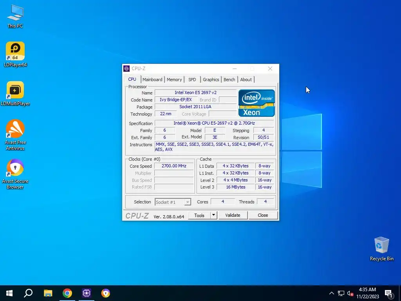Click the Revision value S0/S1

[264, 137]
